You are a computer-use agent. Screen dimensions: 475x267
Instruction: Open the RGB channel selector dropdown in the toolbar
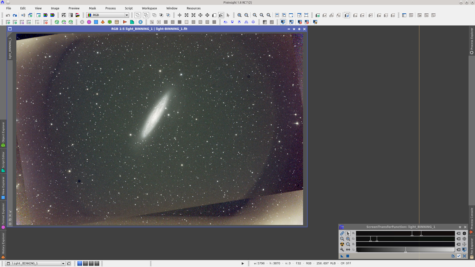126,15
